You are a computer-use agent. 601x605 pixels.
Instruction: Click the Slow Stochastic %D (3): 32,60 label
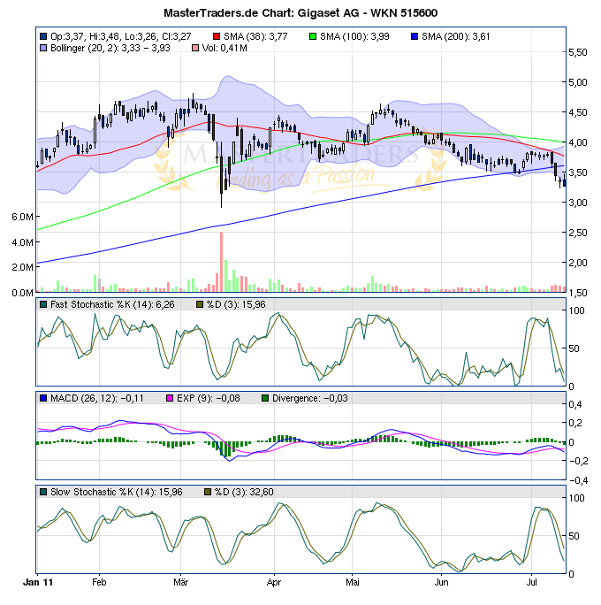tap(244, 492)
